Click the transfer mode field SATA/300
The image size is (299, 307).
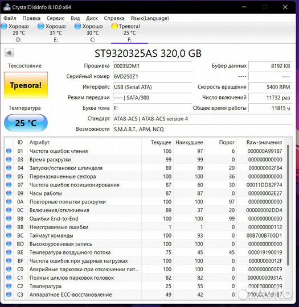pyautogui.click(x=152, y=98)
